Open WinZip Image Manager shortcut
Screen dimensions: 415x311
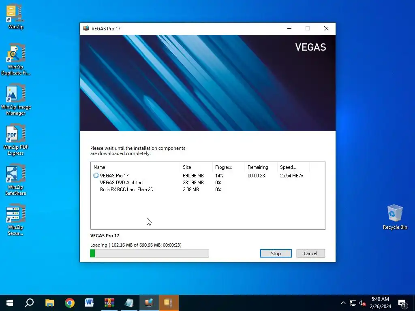click(16, 99)
